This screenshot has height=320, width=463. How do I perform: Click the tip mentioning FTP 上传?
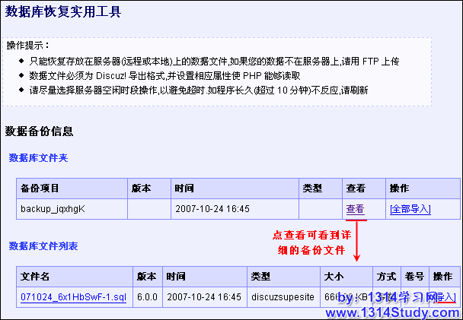pos(213,61)
